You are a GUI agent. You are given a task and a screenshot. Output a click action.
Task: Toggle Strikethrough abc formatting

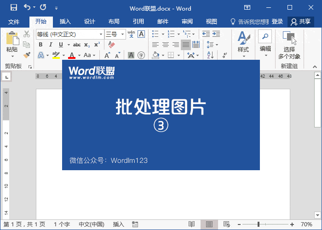(77, 45)
